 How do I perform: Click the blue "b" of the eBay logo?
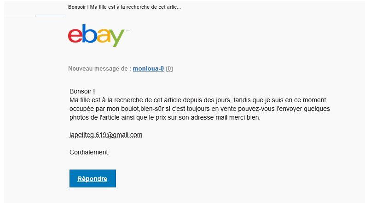(89, 33)
